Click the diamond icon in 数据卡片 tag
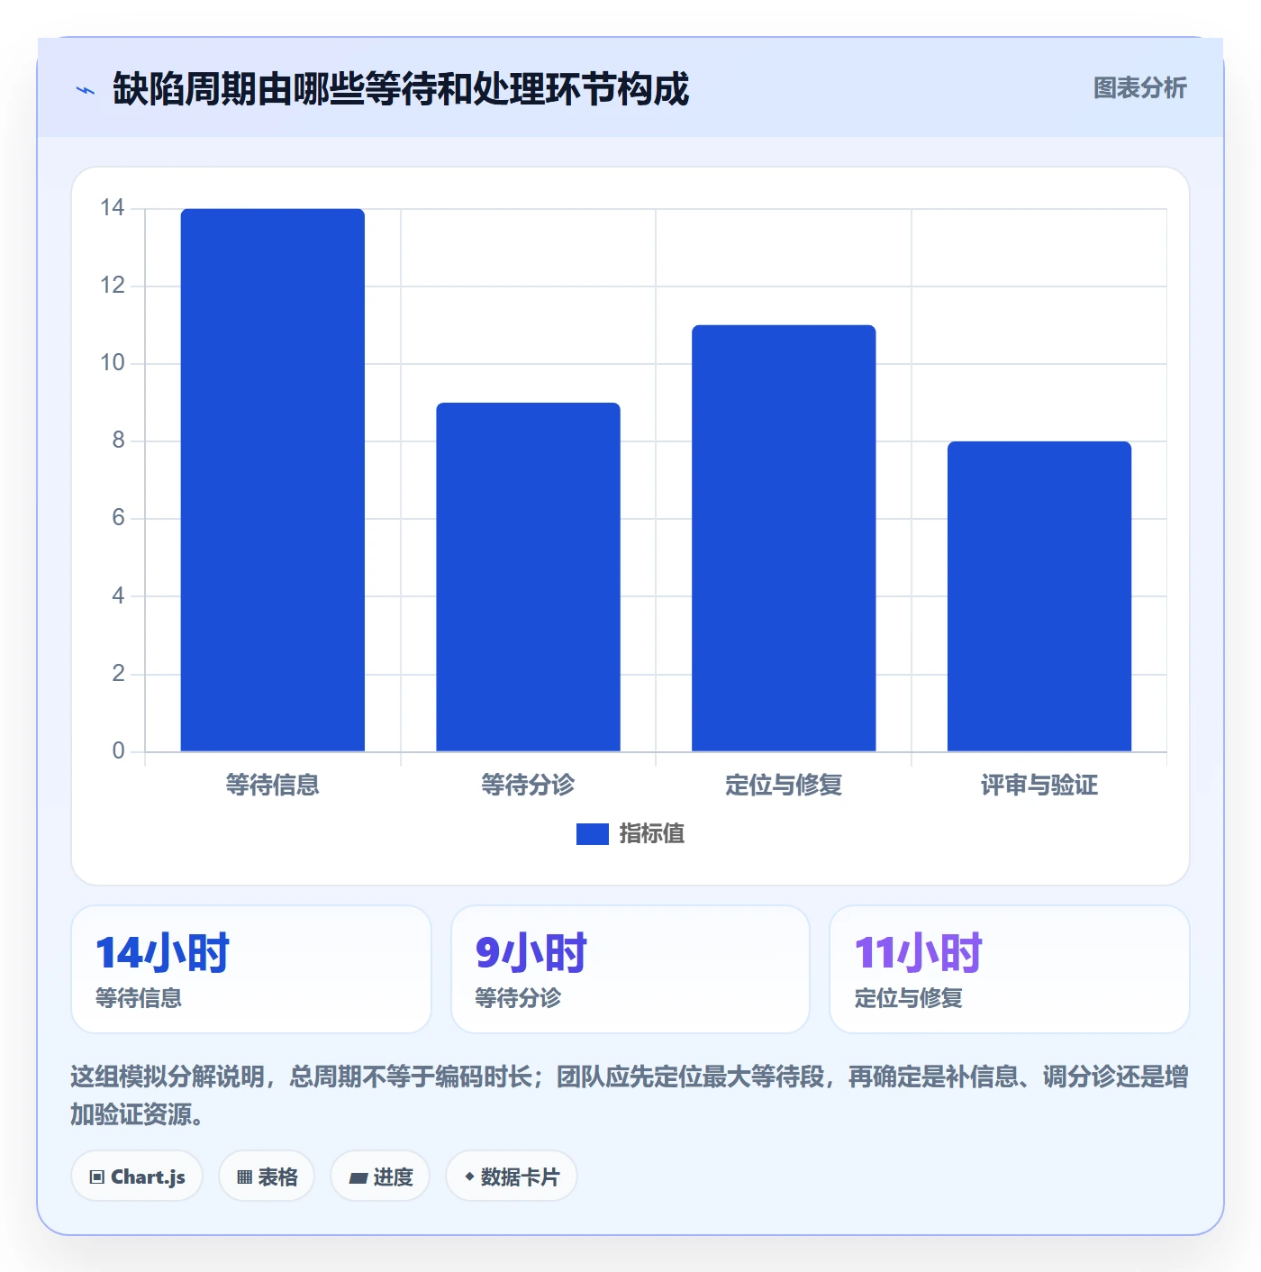 pos(469,1177)
